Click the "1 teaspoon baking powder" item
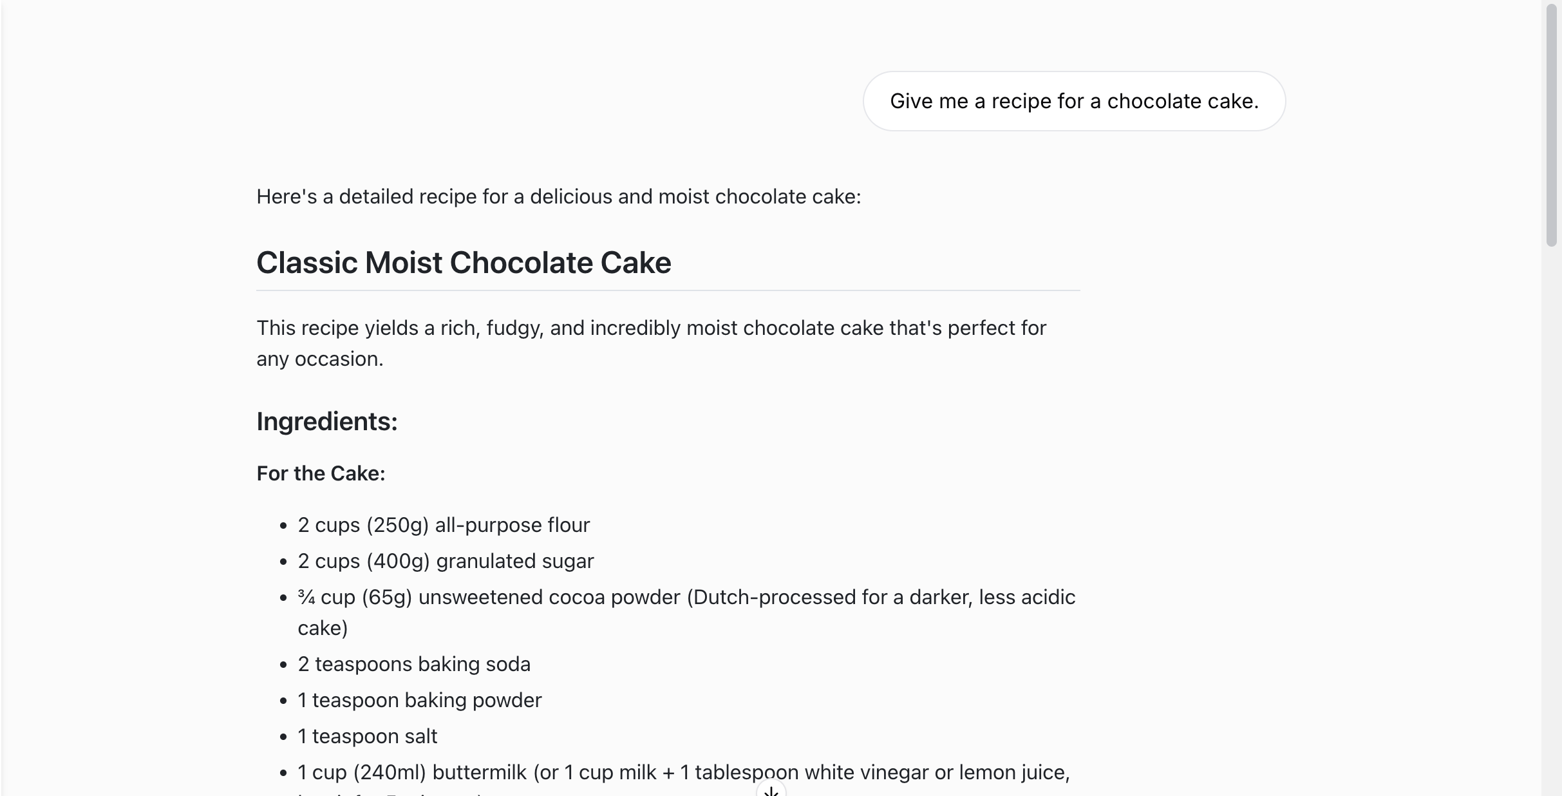Screen dimensions: 1562x796 tap(420, 700)
